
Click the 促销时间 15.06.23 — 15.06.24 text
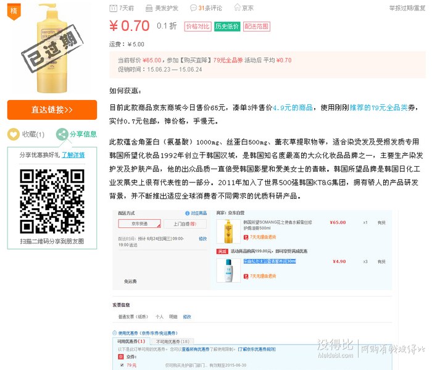point(160,69)
